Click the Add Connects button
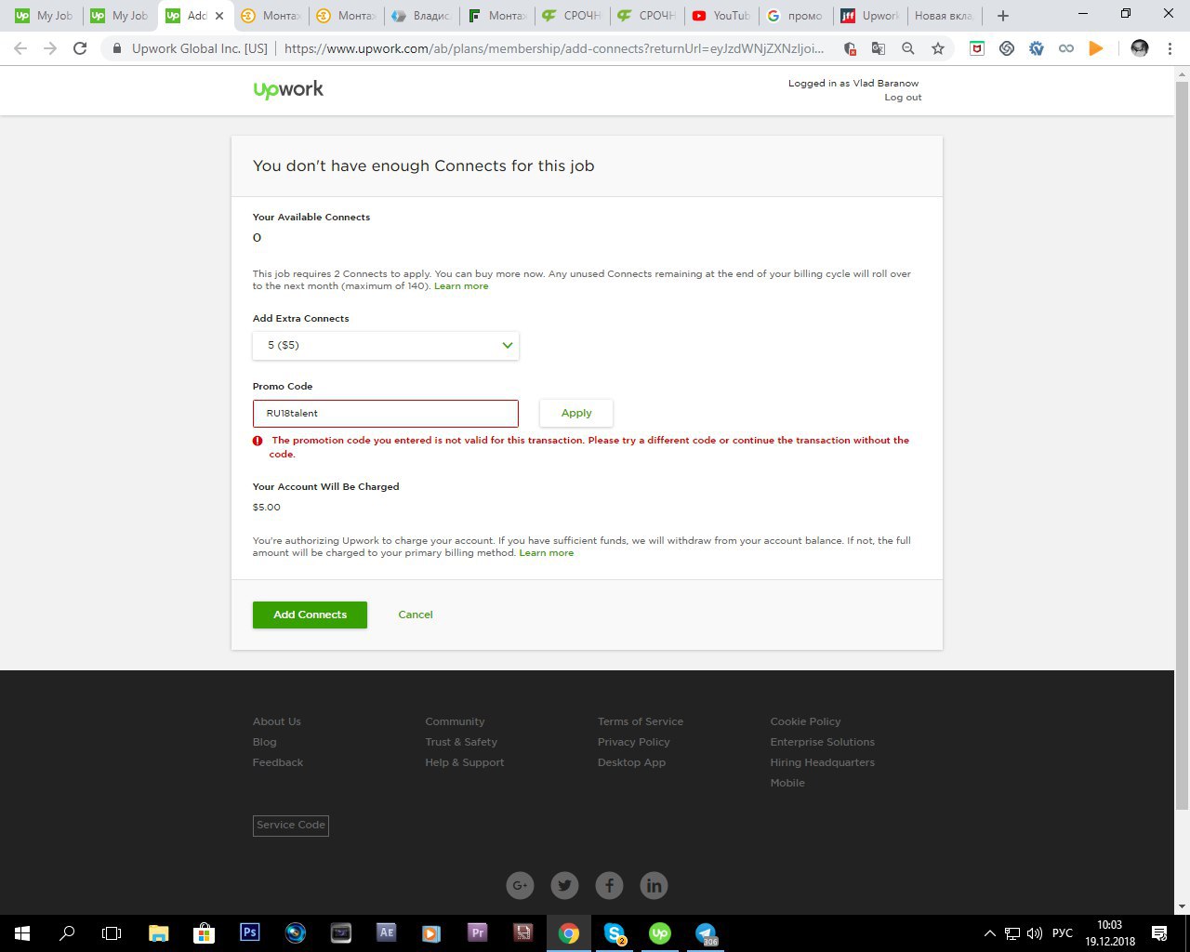Screen dimensions: 1190x952 pos(310,615)
